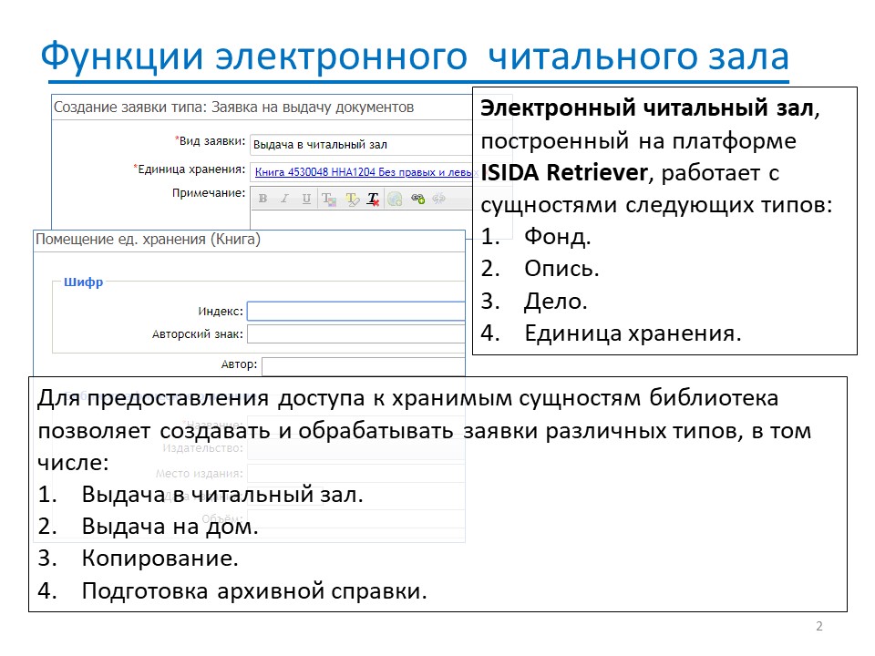Image resolution: width=875 pixels, height=656 pixels.
Task: Click list item 3. Копирование.
Action: (x=138, y=559)
